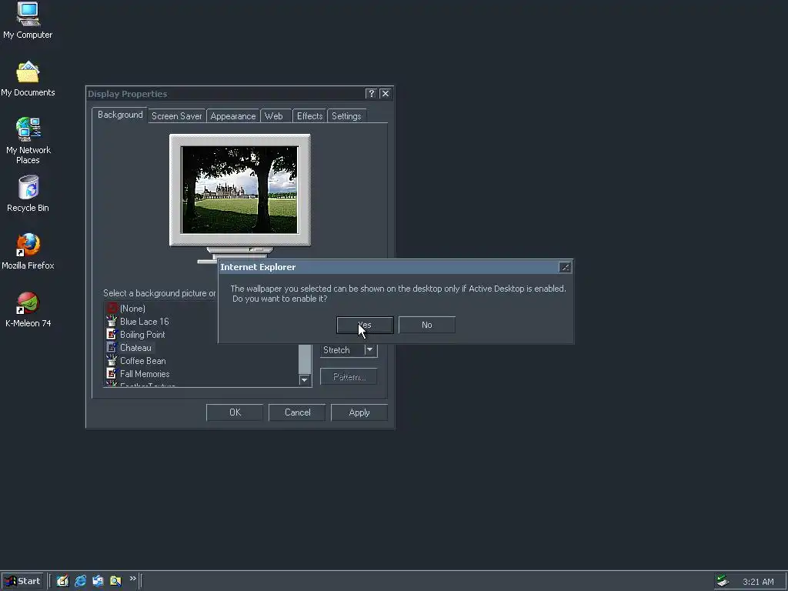Click the Boiling Point file icon

coord(112,334)
